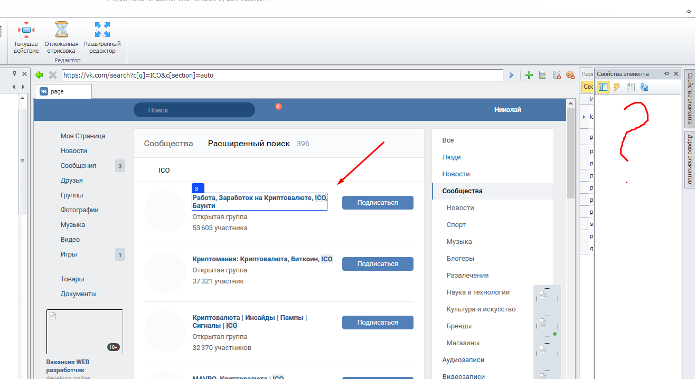The height and width of the screenshot is (379, 695).
Task: Subscribe to Криптовалюта | Инсайды | Пампы group
Action: click(x=378, y=322)
